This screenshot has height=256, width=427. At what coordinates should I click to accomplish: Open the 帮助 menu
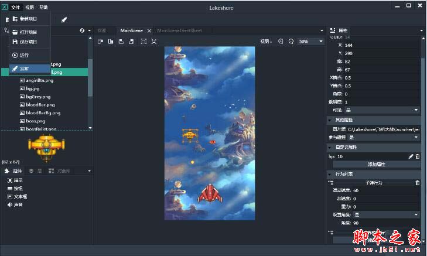tap(43, 8)
